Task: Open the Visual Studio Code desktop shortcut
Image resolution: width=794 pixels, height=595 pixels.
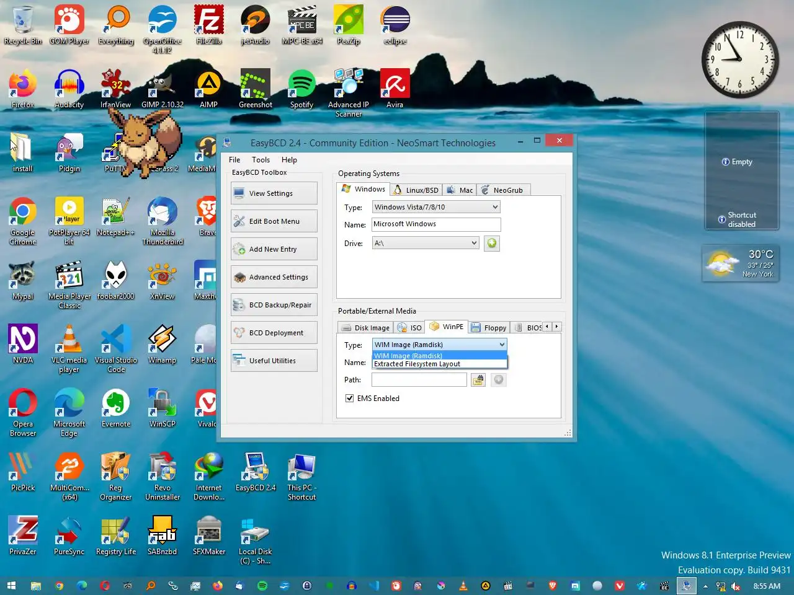Action: [116, 349]
